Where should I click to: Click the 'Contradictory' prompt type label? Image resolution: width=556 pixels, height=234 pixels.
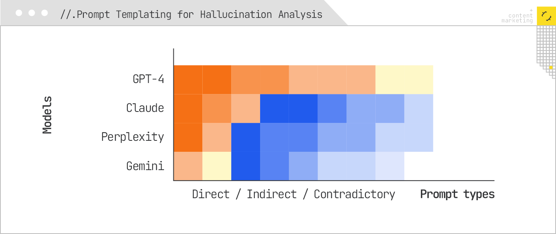click(x=354, y=194)
